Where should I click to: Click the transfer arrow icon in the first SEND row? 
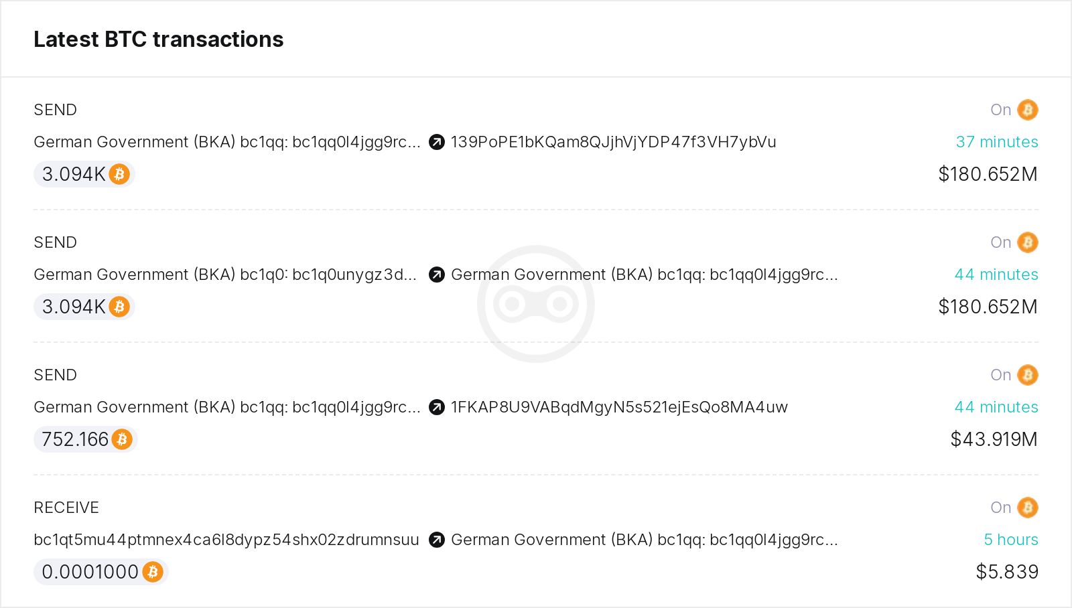437,142
